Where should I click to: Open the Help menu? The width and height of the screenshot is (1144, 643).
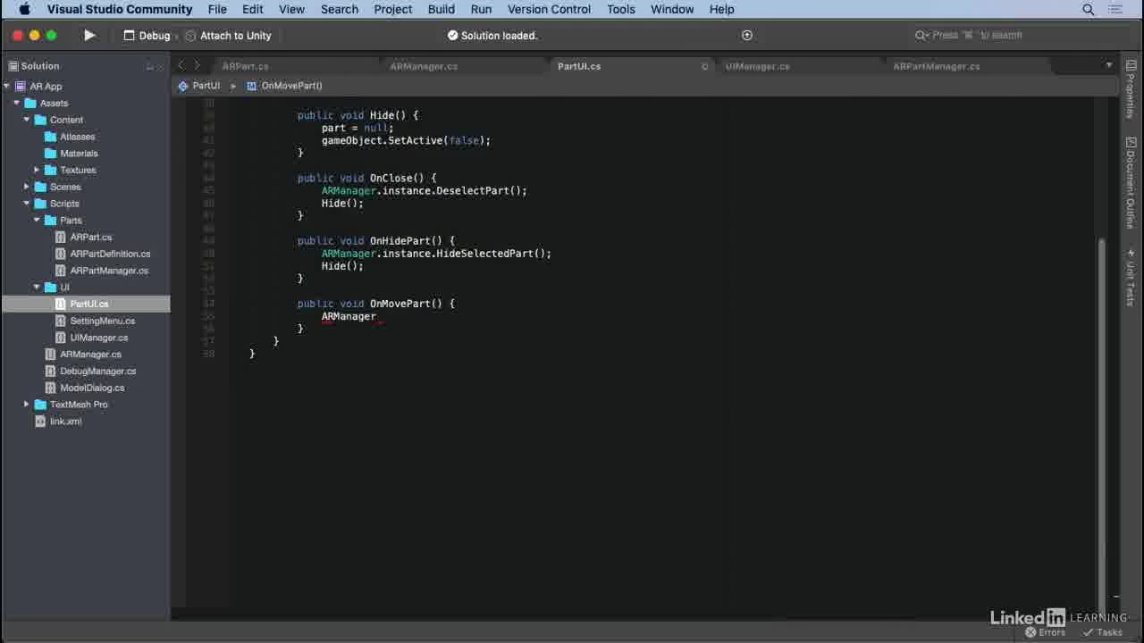721,9
